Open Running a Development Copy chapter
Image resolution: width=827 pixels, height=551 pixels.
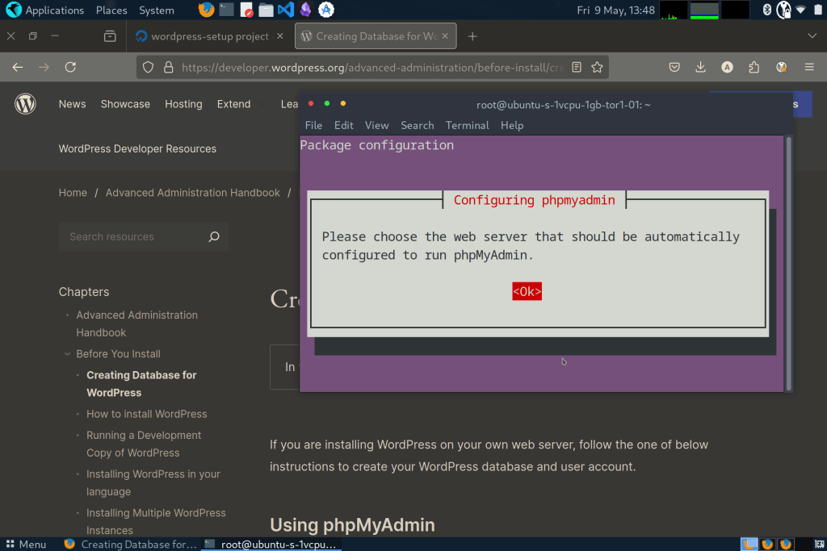[x=144, y=444]
